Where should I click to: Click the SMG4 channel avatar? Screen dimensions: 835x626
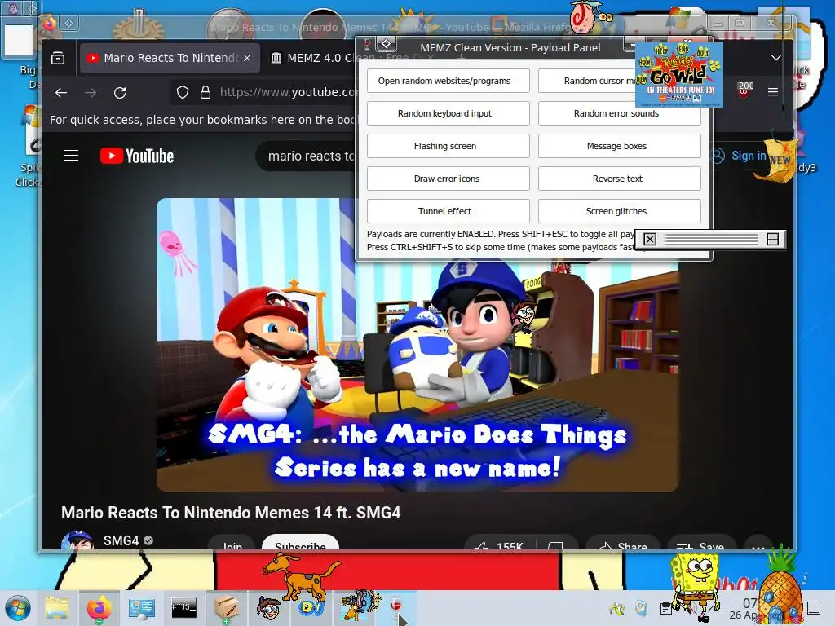coord(77,540)
